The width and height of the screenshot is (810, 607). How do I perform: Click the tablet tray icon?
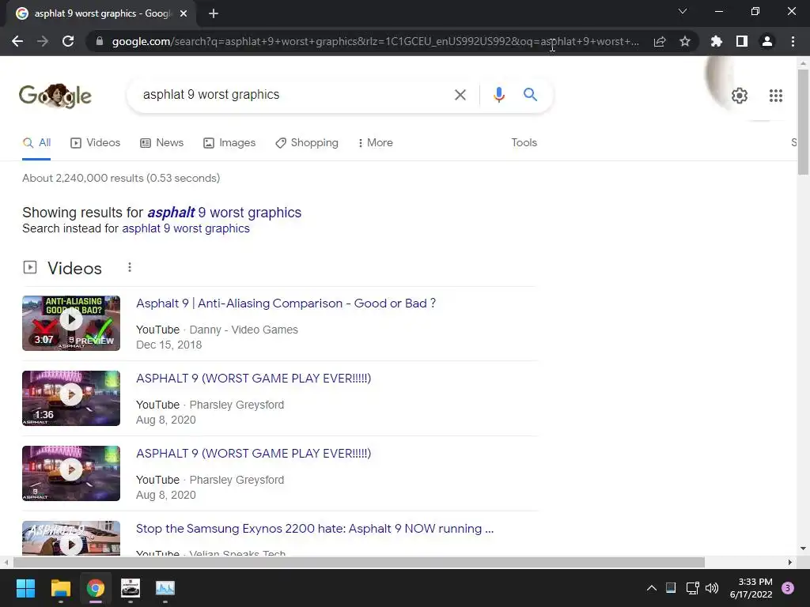click(671, 587)
